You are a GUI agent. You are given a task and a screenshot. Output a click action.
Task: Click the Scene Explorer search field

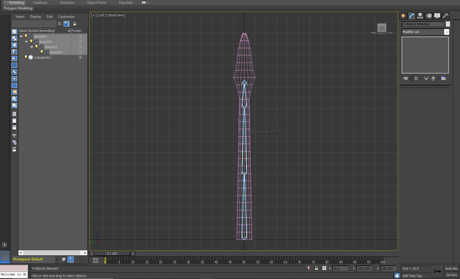(34, 24)
